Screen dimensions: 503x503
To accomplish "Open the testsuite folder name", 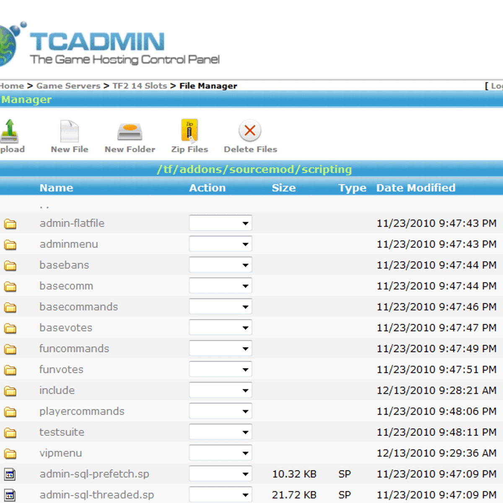I will click(62, 432).
